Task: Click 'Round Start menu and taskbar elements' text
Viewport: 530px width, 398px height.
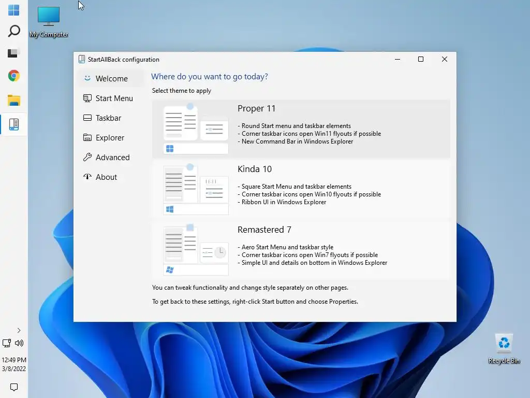Action: click(297, 126)
